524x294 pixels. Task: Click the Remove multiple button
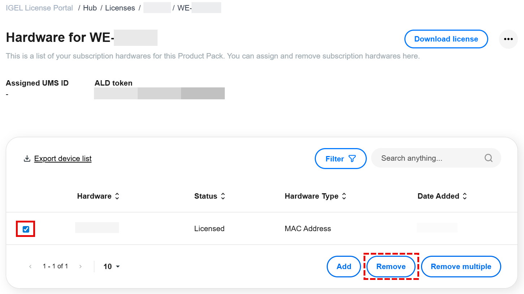click(461, 267)
